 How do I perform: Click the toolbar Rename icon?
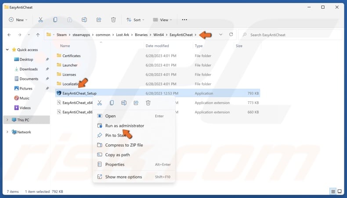click(x=84, y=20)
